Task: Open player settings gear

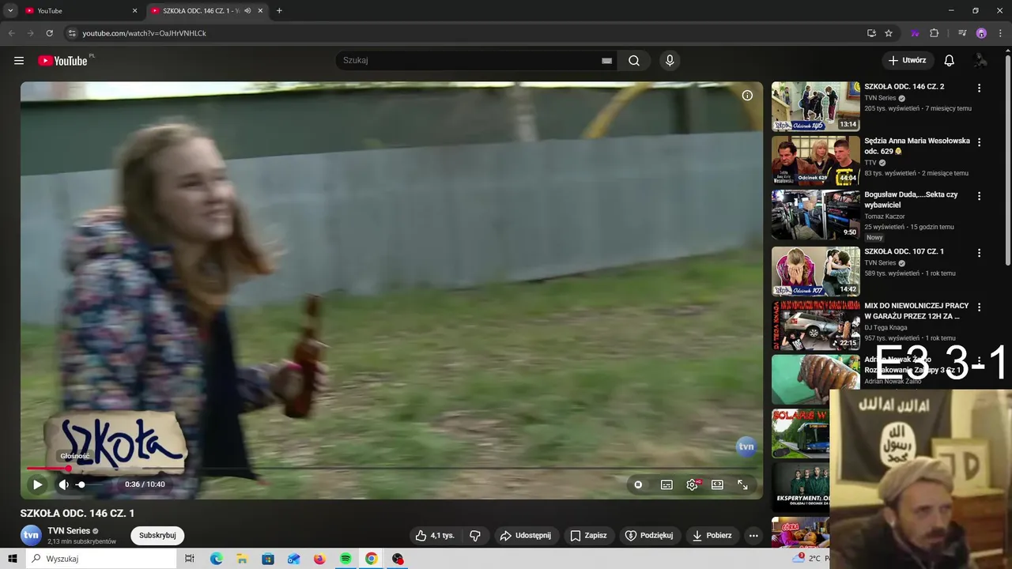Action: click(x=692, y=484)
